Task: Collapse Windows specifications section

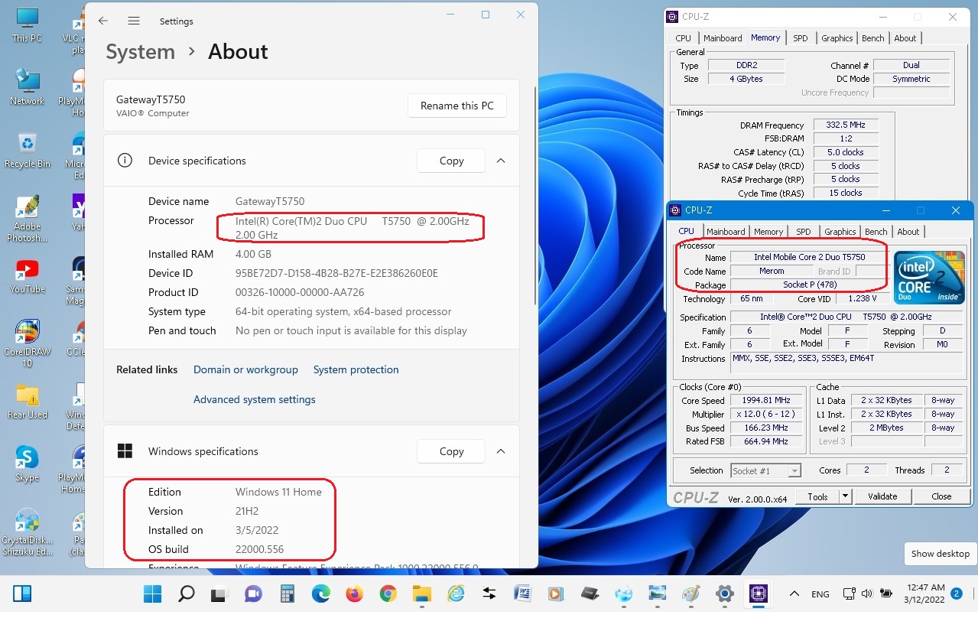Action: tap(501, 451)
